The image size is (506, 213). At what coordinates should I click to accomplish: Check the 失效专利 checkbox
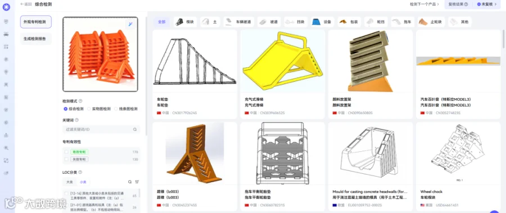(x=66, y=159)
